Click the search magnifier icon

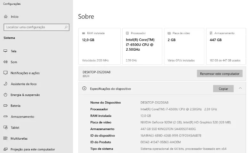coord(66,27)
